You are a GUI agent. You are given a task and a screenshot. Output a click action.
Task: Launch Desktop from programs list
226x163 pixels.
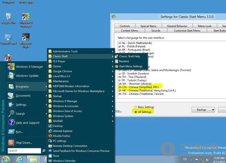pyautogui.click(x=81, y=126)
